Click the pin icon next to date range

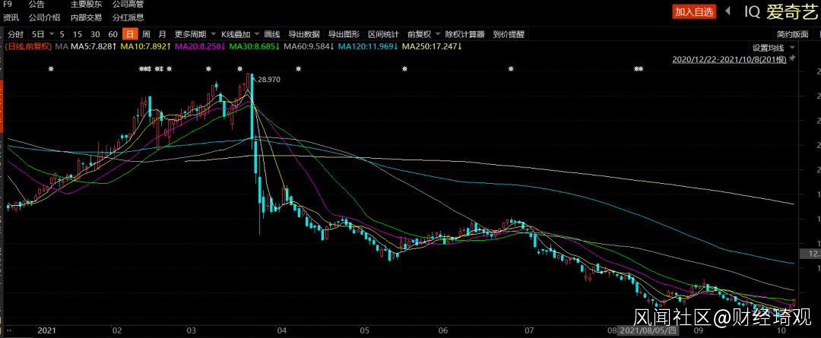click(792, 58)
